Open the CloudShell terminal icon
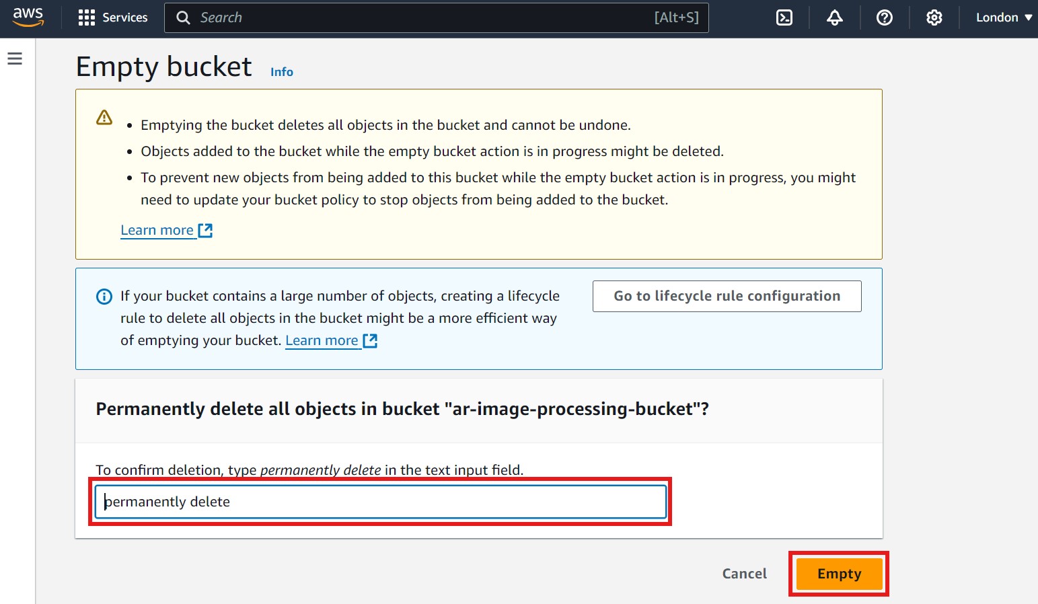 (x=784, y=18)
